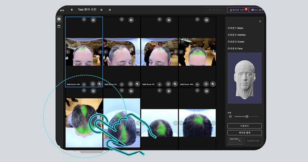This screenshot has width=308, height=162.
Task: Click focus icon left of the slider
Action: (x=230, y=116)
